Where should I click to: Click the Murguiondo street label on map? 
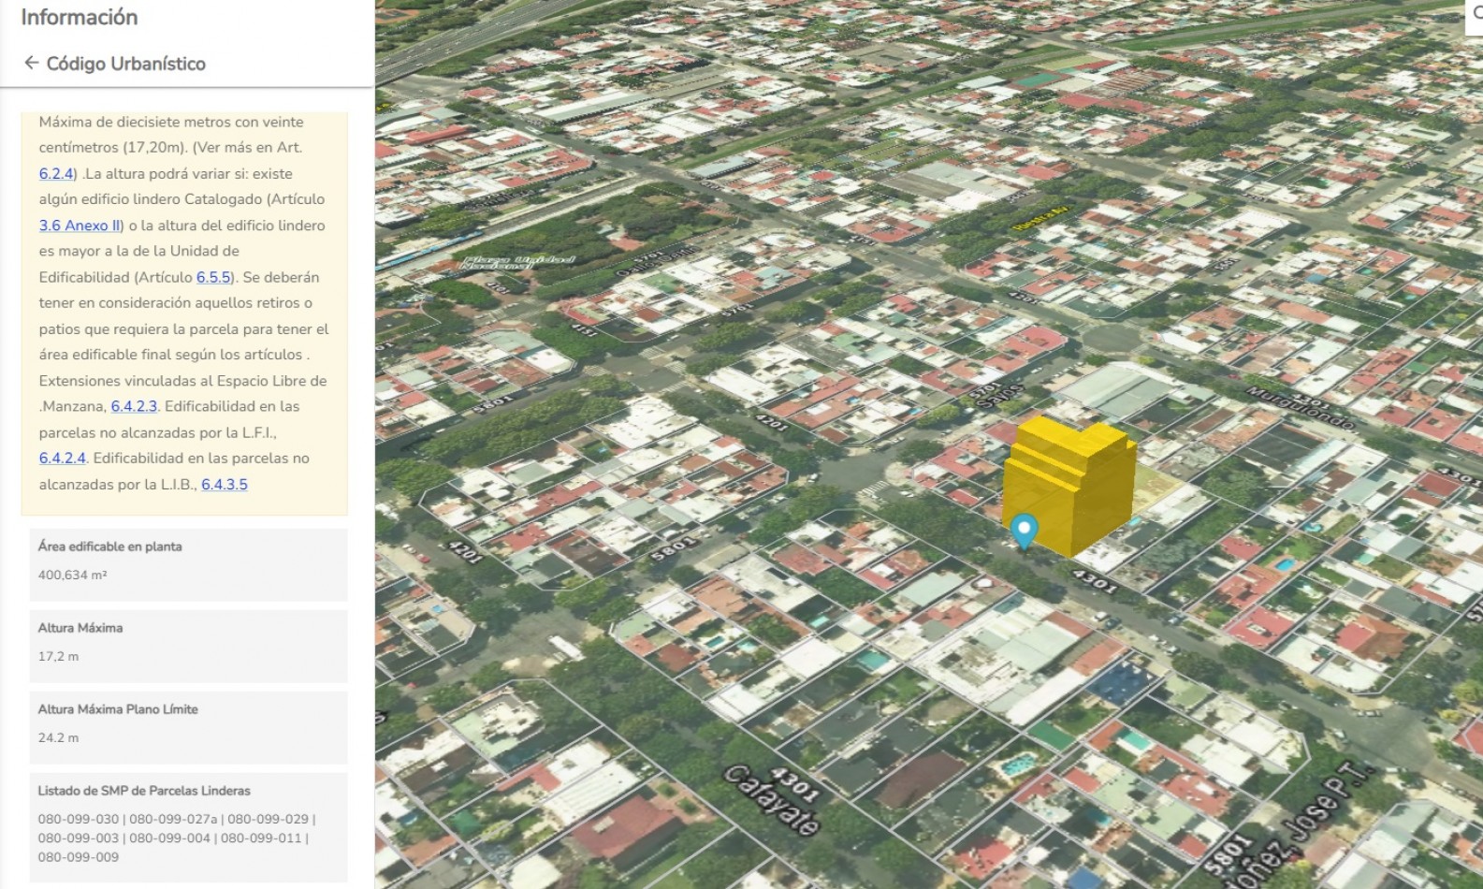[x=1301, y=408]
